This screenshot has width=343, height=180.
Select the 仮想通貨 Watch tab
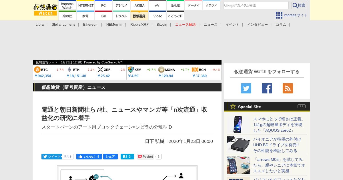coord(139,16)
